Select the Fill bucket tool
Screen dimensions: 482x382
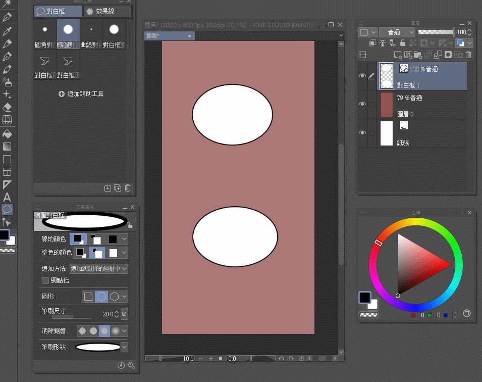(x=7, y=134)
